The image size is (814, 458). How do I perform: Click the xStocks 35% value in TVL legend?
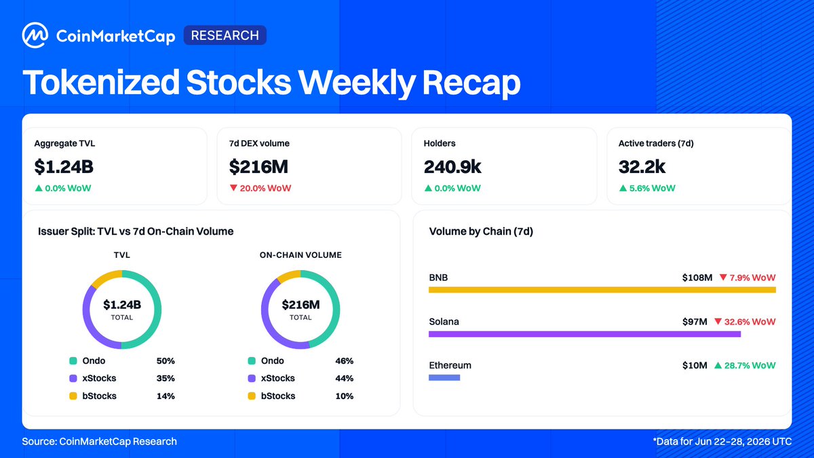tap(166, 379)
